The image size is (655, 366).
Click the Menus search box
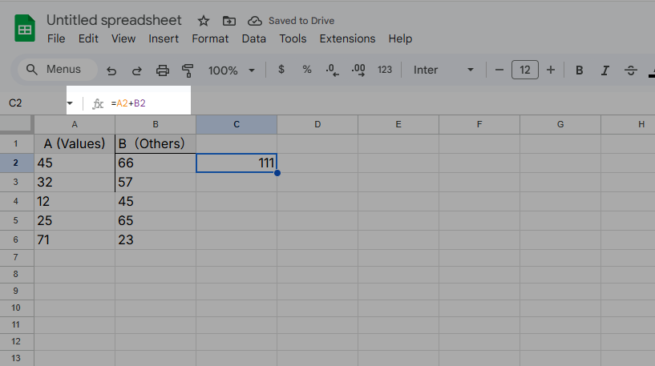pos(56,70)
